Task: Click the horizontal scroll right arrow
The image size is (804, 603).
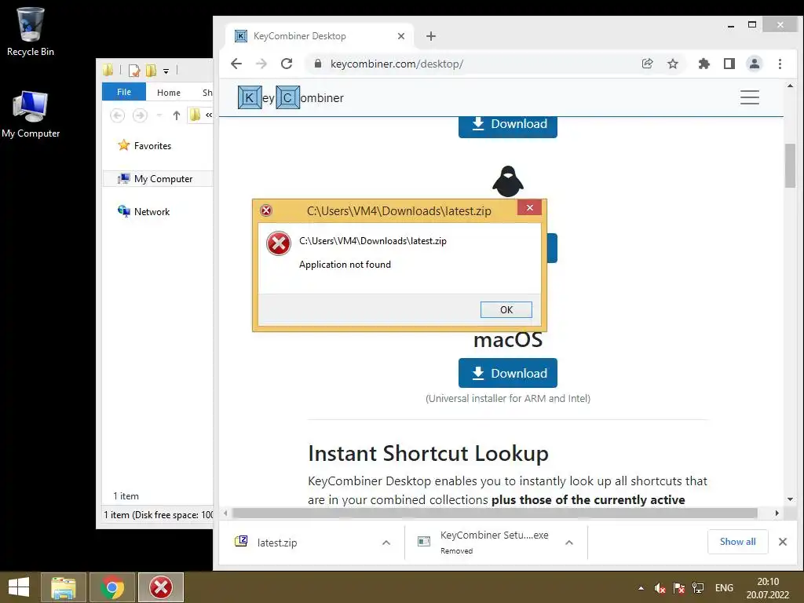Action: [x=777, y=513]
